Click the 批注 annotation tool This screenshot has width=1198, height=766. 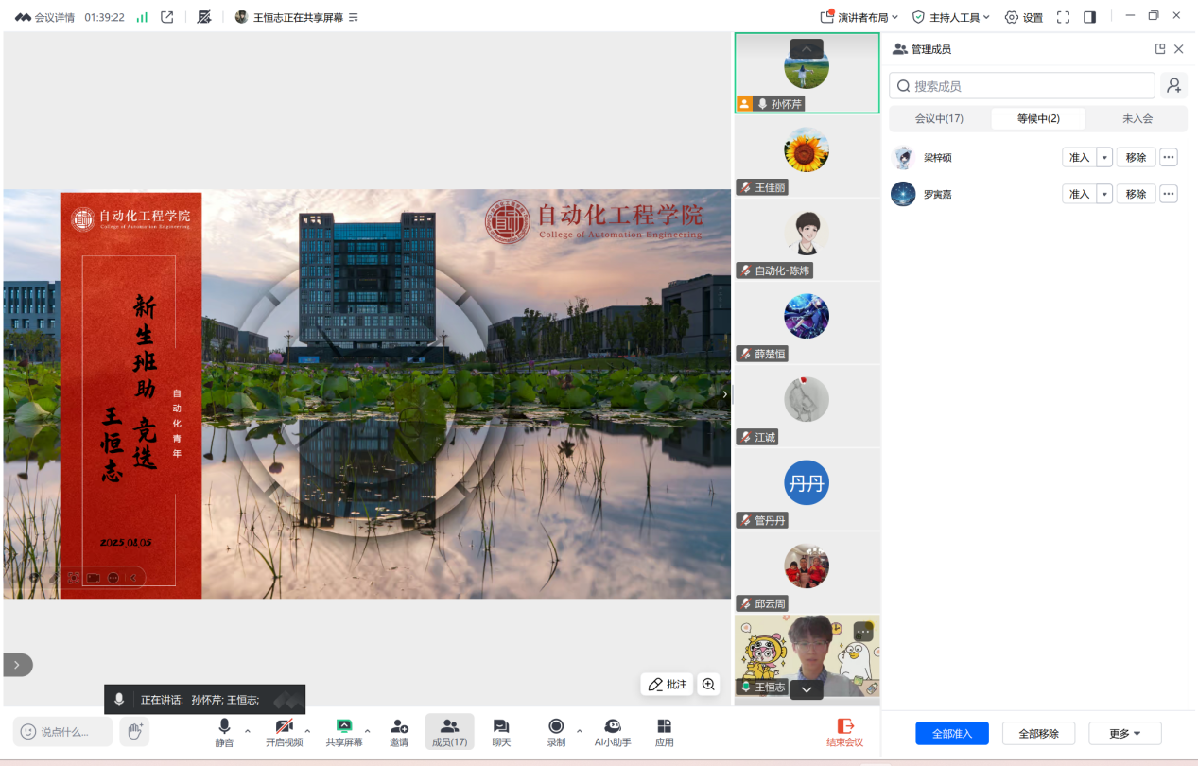tap(668, 685)
